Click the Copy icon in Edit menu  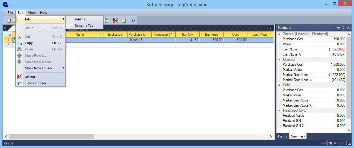coord(19,43)
